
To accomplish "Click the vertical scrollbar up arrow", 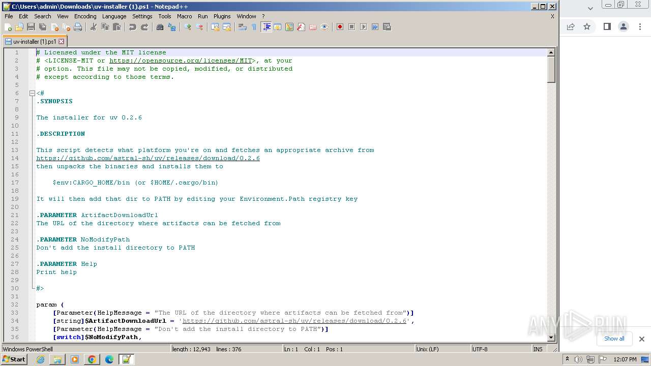I will point(551,52).
